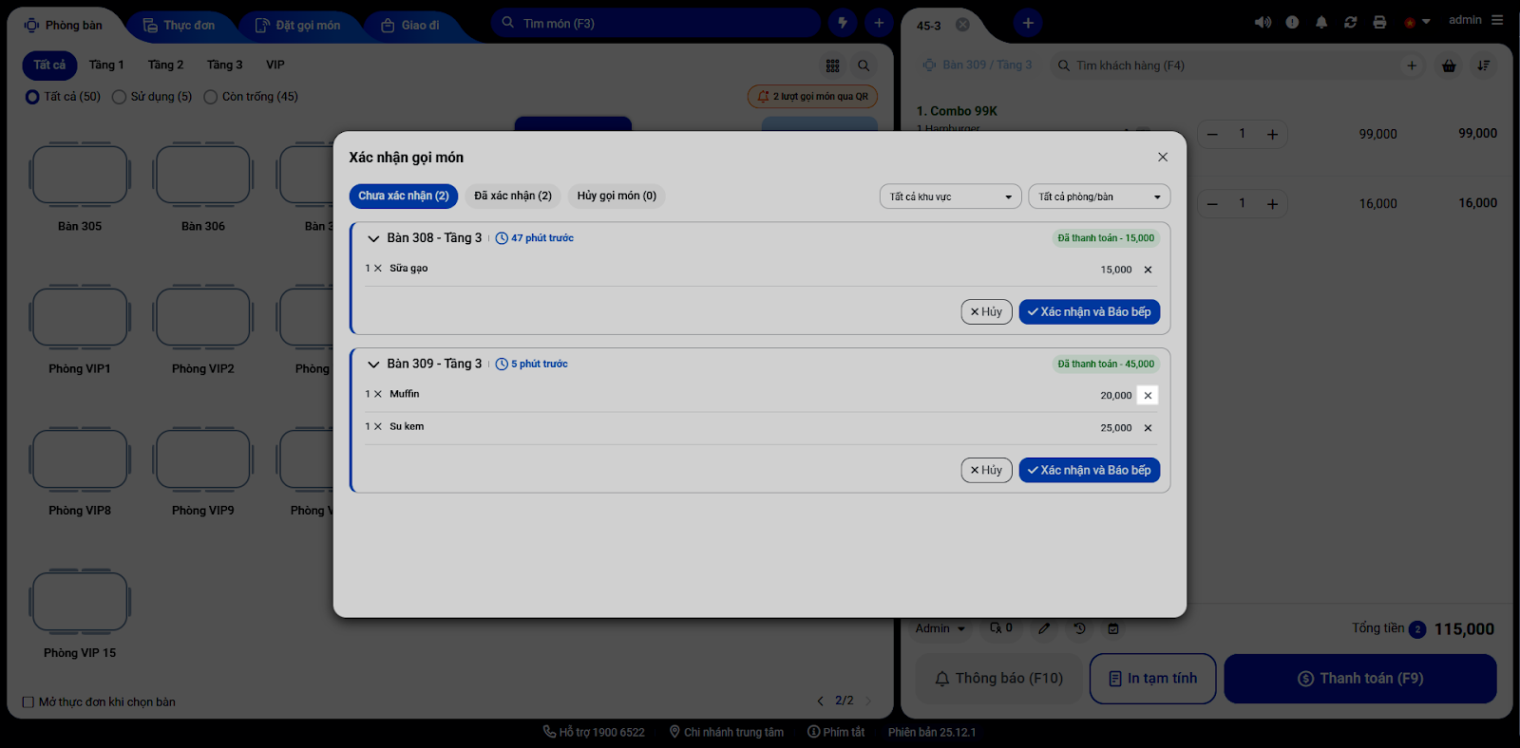1520x748 pixels.
Task: Increase Combo 99K quantity
Action: 1272,135
